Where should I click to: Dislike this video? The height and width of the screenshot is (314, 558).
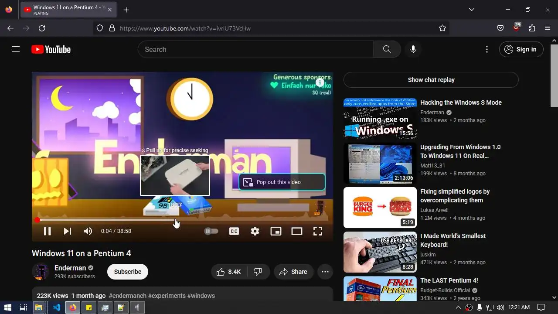(258, 272)
